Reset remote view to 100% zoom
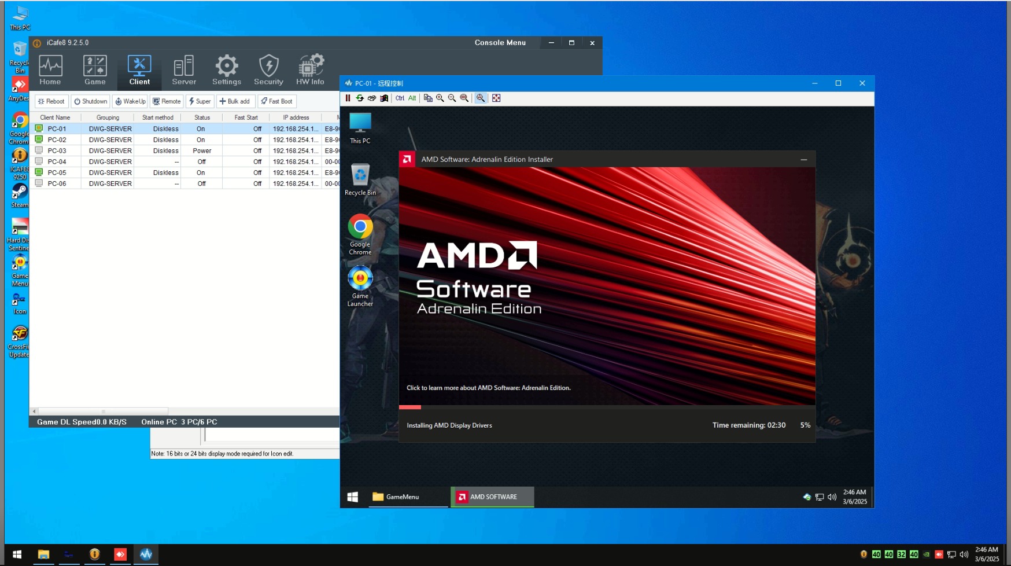Viewport: 1011px width, 566px height. tap(464, 98)
